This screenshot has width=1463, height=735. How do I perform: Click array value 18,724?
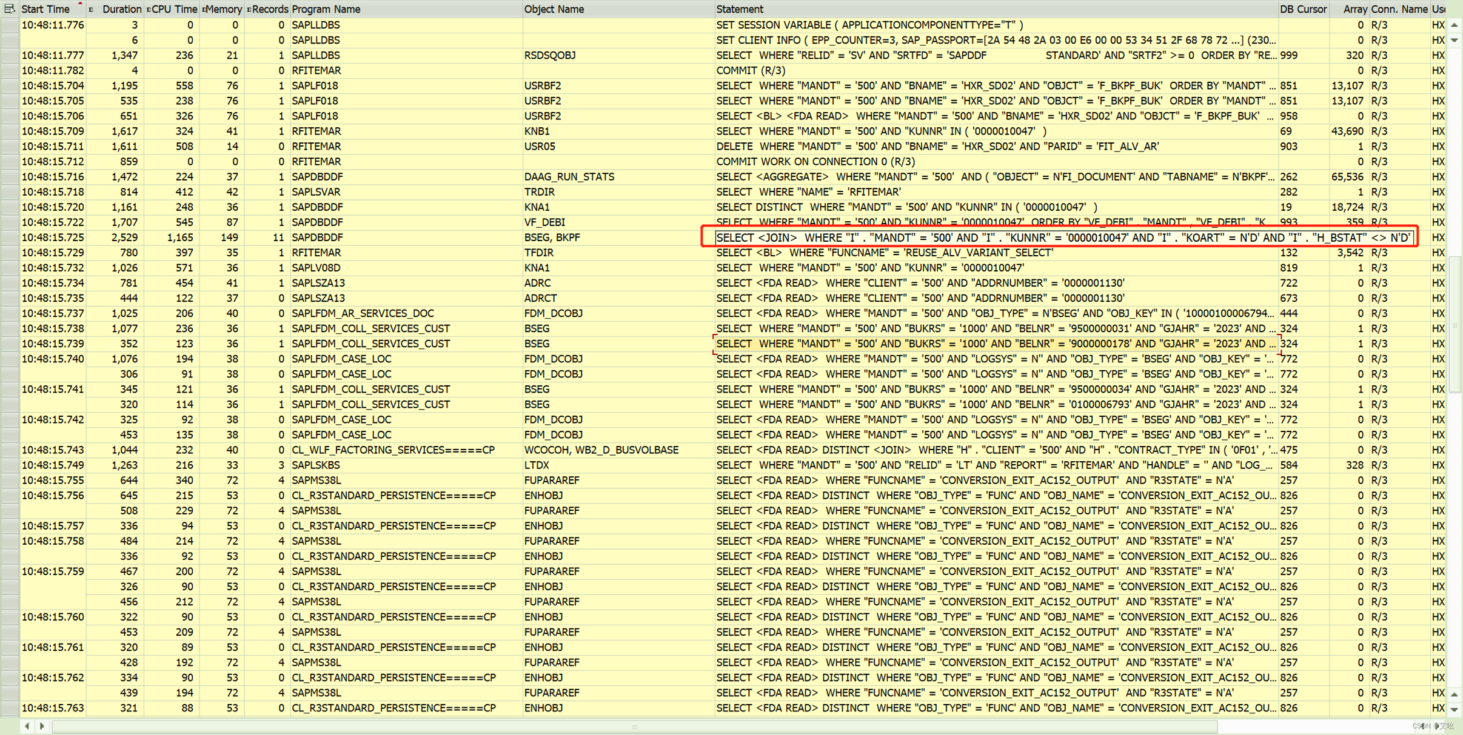point(1347,207)
